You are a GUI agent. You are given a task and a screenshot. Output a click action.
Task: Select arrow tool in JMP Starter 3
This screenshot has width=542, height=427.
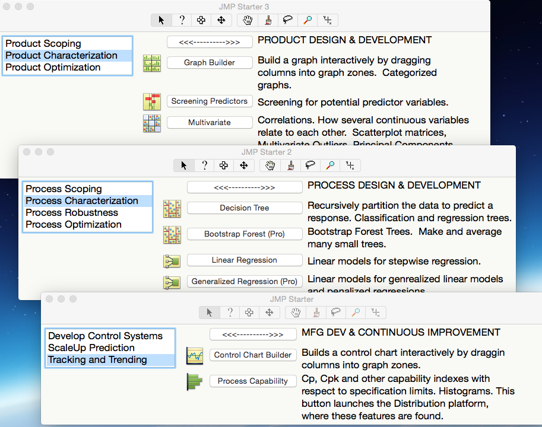[x=161, y=20]
